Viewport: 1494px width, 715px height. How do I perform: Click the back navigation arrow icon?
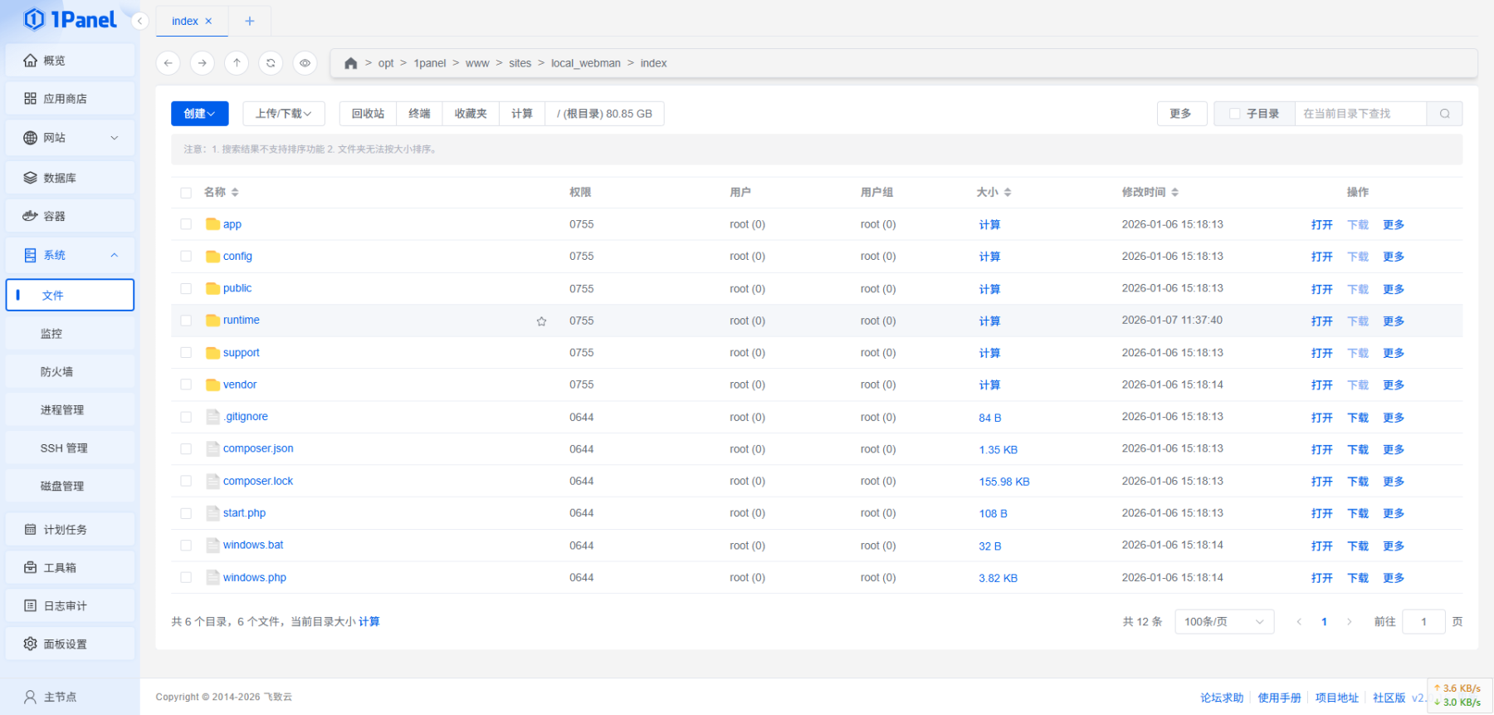tap(168, 63)
